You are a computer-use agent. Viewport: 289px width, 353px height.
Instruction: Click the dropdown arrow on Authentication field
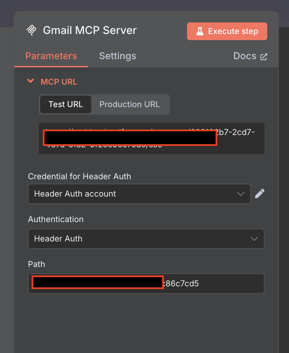pos(254,239)
